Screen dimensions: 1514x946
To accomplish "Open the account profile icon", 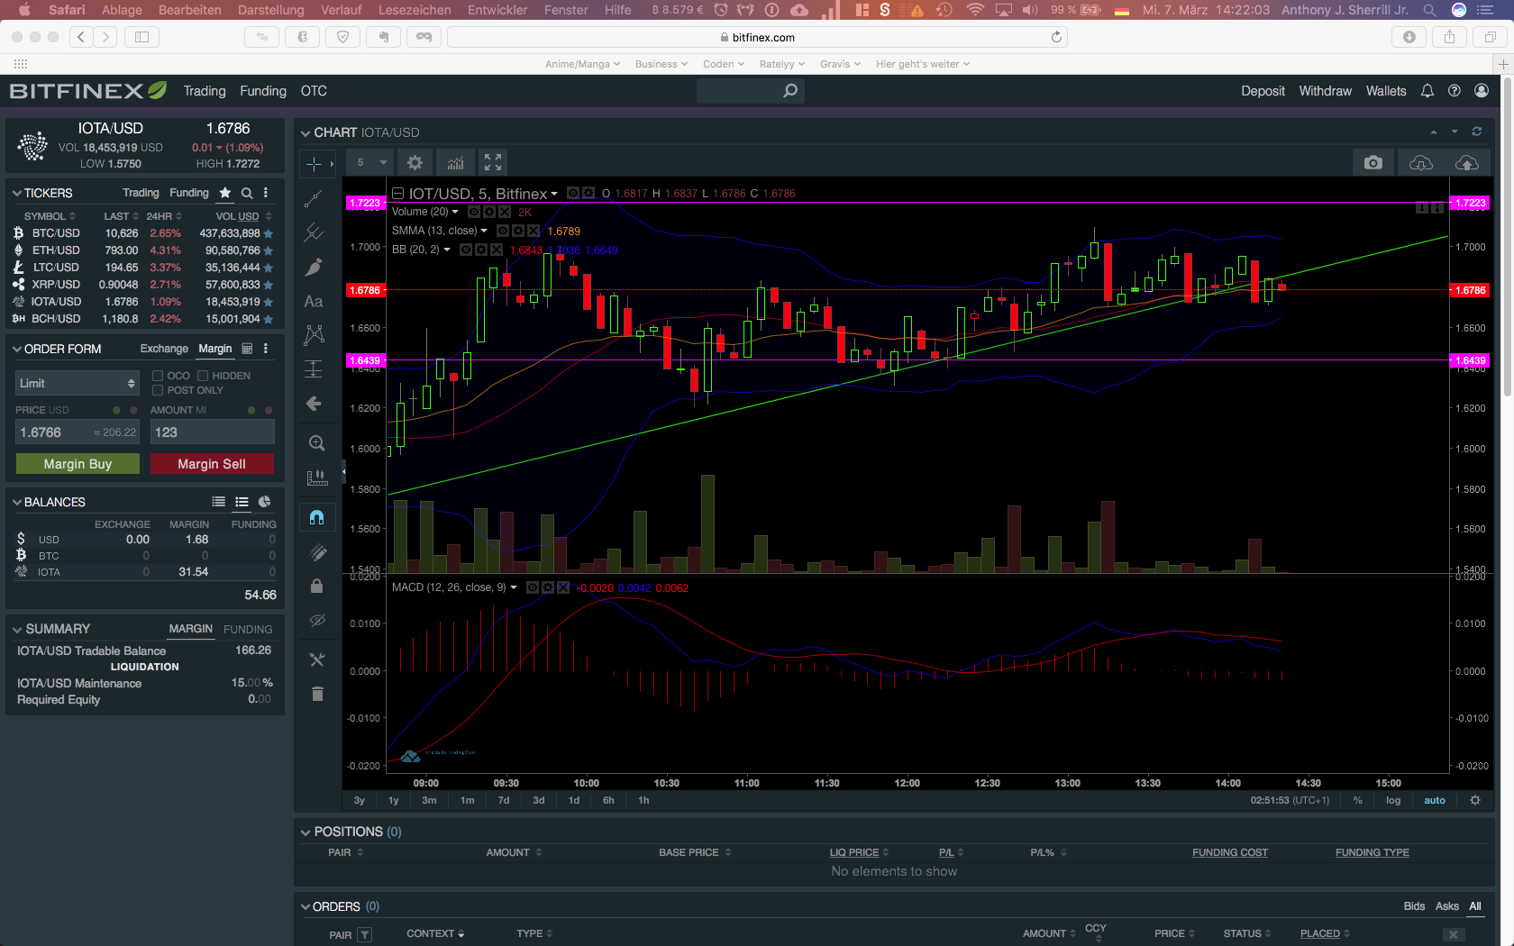I will click(1482, 91).
